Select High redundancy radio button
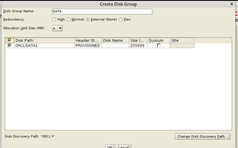Screen dimensions: 238x148 click(x=54, y=19)
